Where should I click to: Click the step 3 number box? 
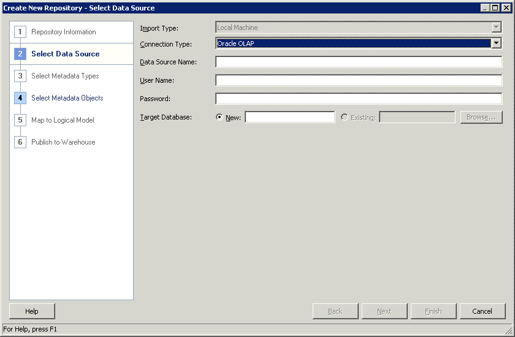(x=20, y=76)
